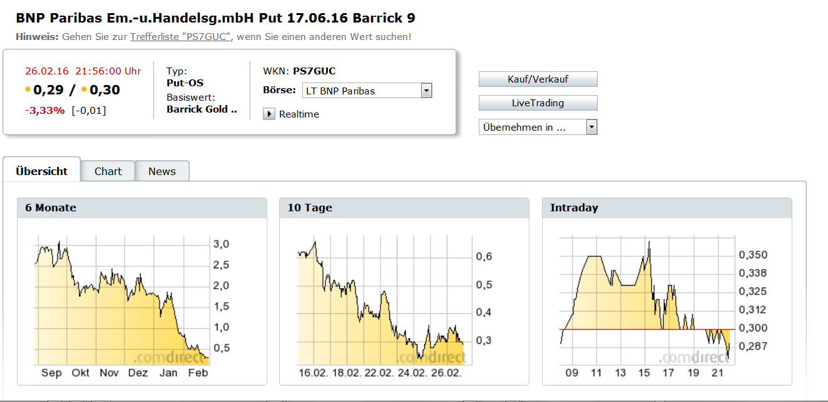The image size is (828, 402).
Task: Switch to the News tab
Action: pos(162,171)
